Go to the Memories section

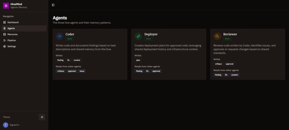click(x=24, y=34)
